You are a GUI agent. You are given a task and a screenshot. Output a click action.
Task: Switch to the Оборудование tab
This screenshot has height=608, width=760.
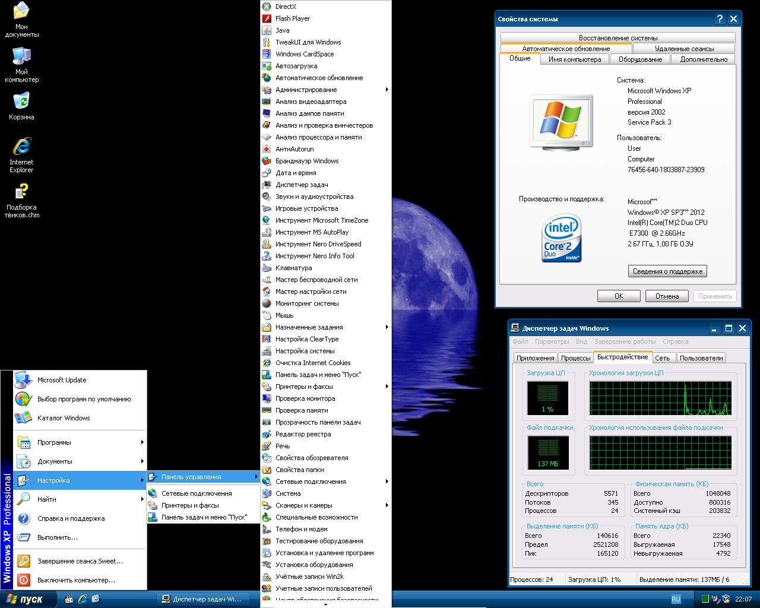click(x=640, y=59)
